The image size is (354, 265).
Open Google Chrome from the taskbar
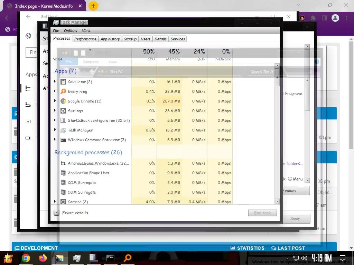[26, 258]
